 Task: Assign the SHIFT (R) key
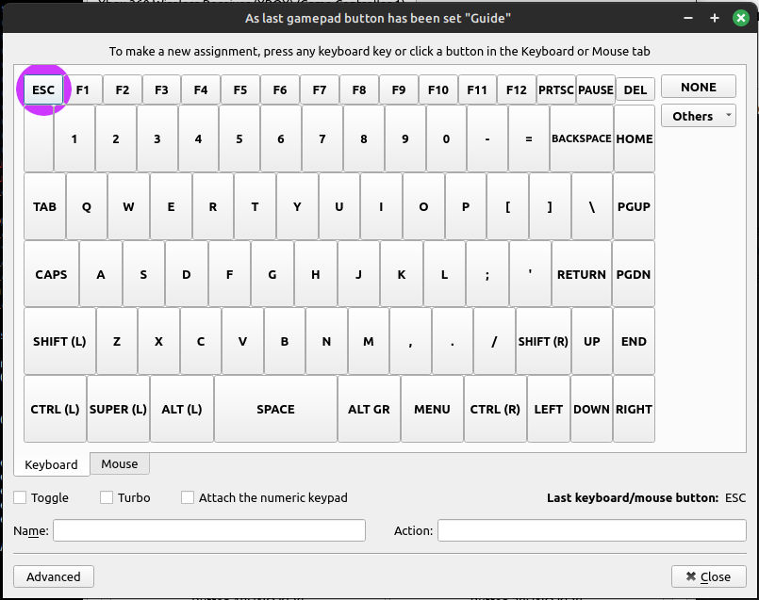coord(543,341)
